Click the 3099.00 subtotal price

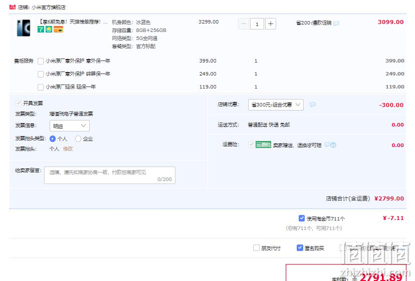coord(390,22)
